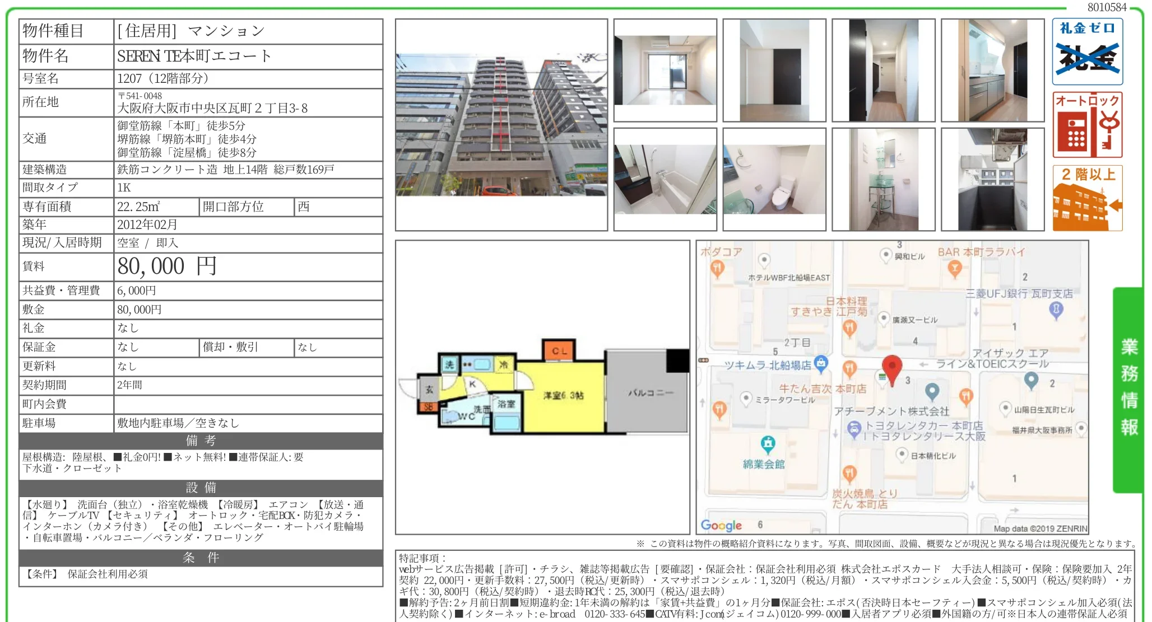Select the トヨタレンタカー 本町店 map icon
1152x622 pixels.
(855, 427)
